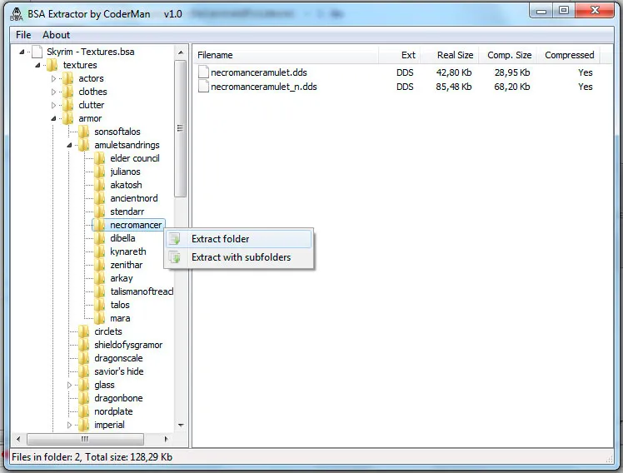623x473 pixels.
Task: Expand the clothes folder node
Action: coord(54,92)
